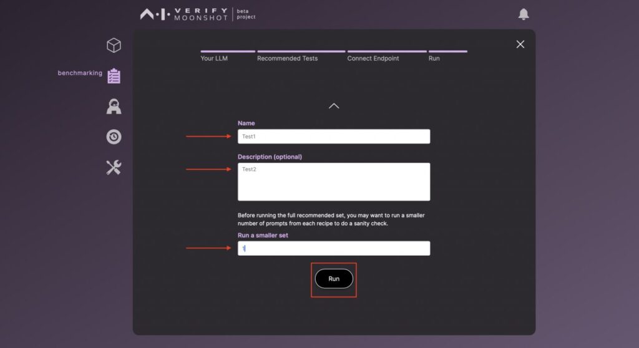639x348 pixels.
Task: Jump to the Connect Endpoint step
Action: click(373, 58)
